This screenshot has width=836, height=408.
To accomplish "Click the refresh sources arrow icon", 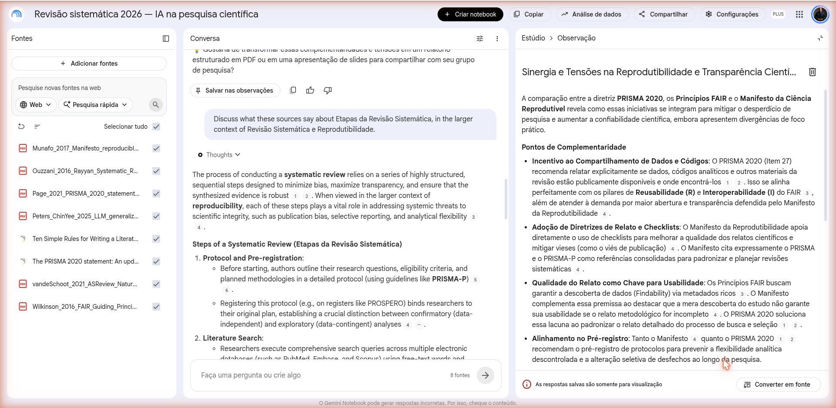I will (x=21, y=127).
